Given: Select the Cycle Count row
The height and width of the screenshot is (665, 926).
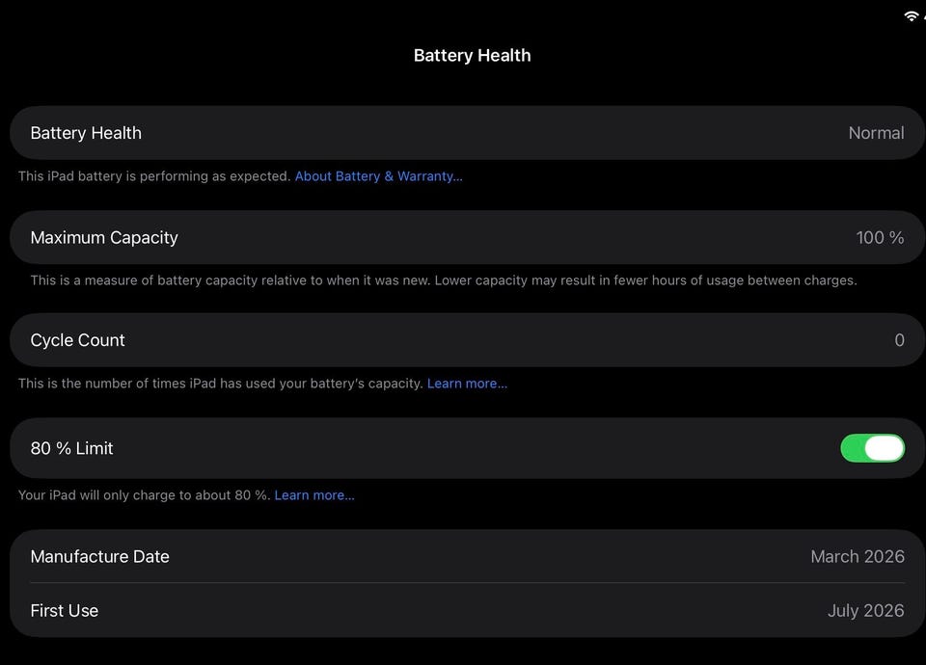Looking at the screenshot, I should pyautogui.click(x=467, y=340).
